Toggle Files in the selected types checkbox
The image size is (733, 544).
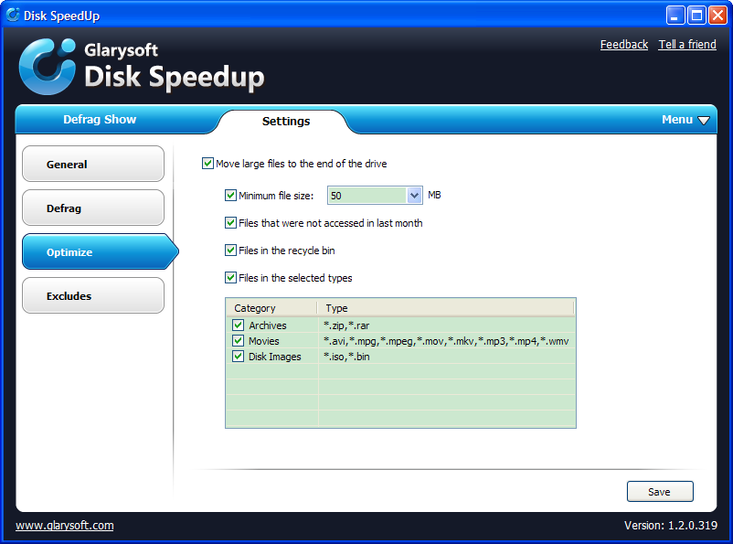coord(230,277)
